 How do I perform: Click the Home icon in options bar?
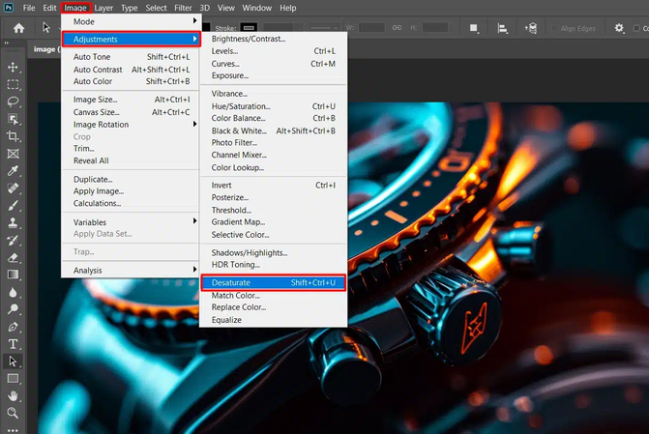coord(18,28)
